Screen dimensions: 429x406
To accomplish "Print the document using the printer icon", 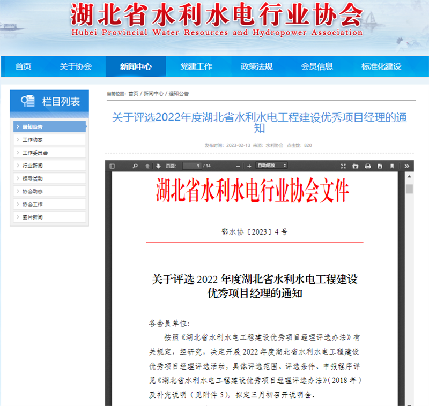I will (368, 166).
